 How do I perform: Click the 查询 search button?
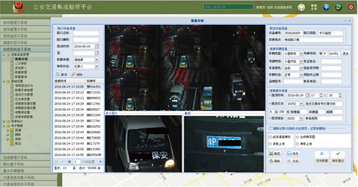[62, 75]
